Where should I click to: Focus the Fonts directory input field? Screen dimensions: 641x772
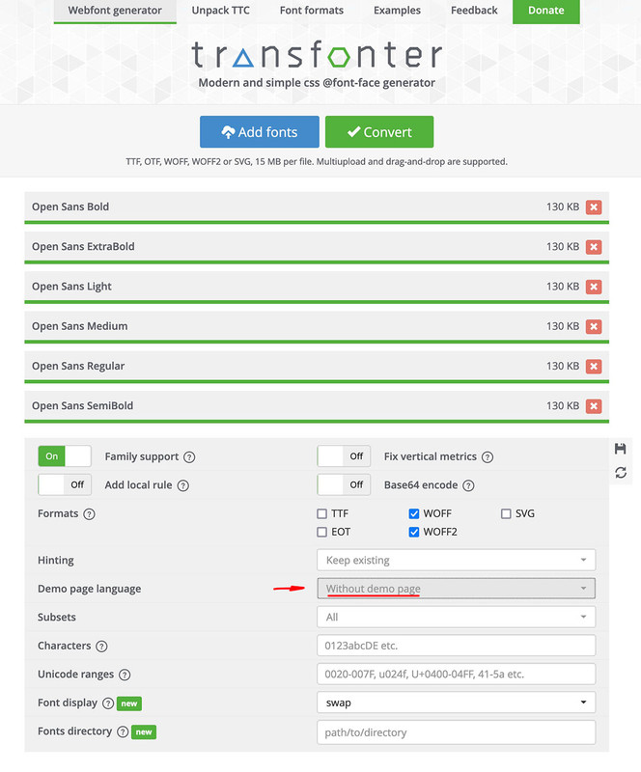(457, 732)
